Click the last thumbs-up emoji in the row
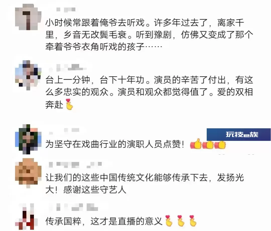 click(220, 144)
